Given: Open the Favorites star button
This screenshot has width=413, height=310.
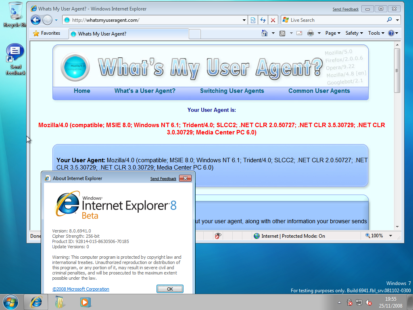Looking at the screenshot, I should click(x=47, y=33).
